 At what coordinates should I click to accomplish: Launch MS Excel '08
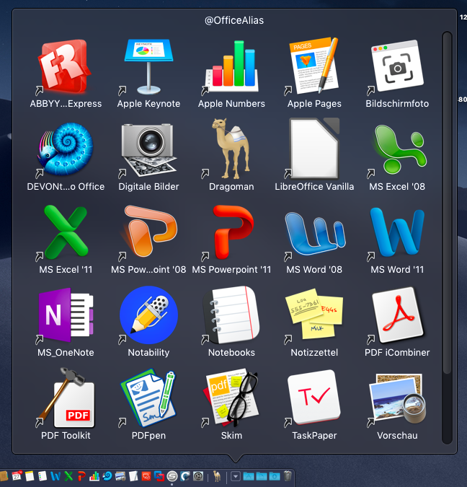point(400,149)
